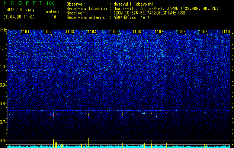The image size is (234, 148).
Task: Click the 'meteor' label
Action: (x=53, y=11)
